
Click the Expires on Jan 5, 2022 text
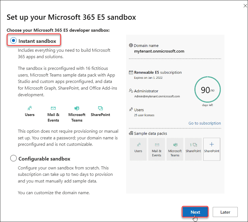tap(148, 78)
